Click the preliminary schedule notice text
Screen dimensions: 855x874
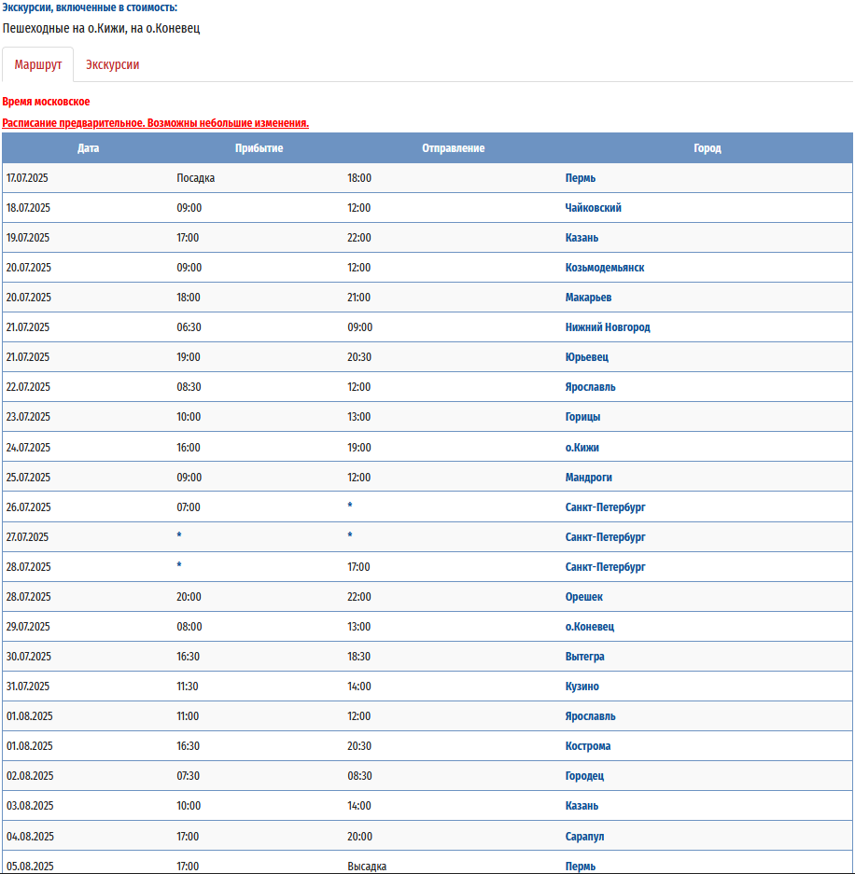coord(156,123)
